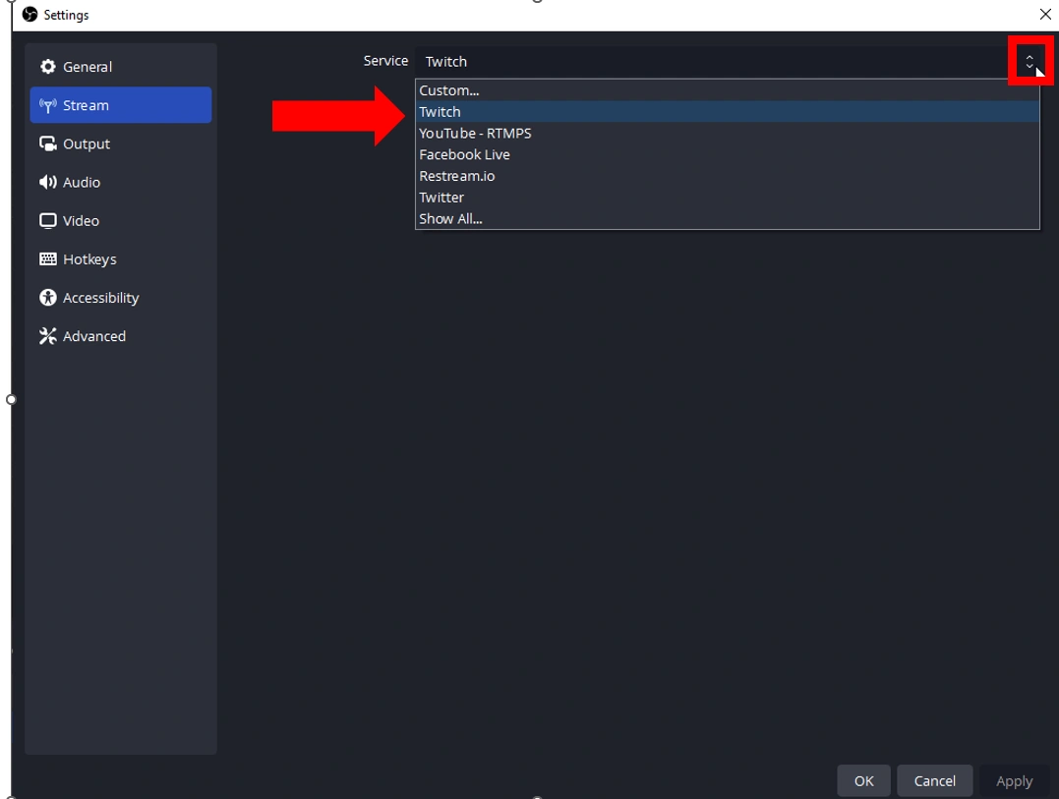Switch to the Audio settings category

[121, 182]
